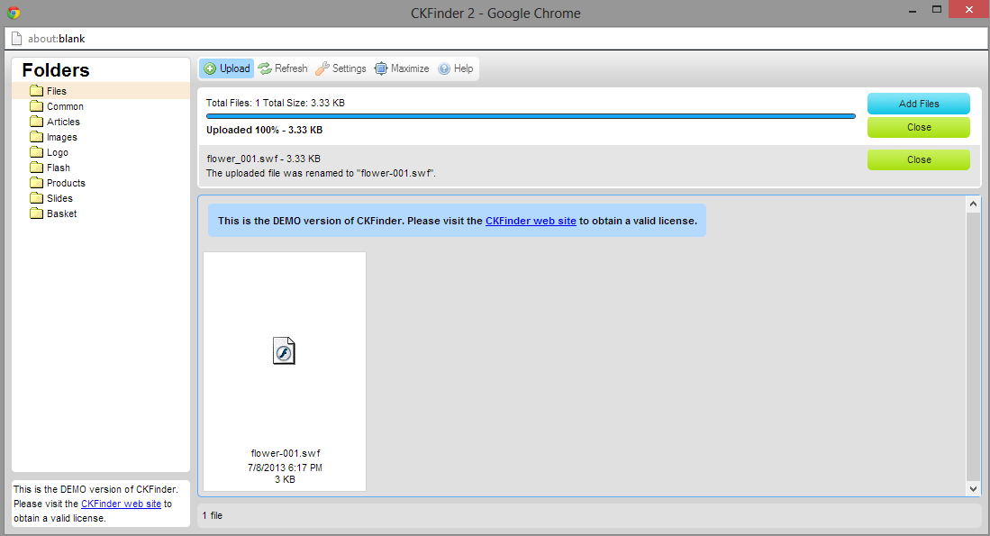Follow CKFinder web site link in blue banner
The image size is (990, 536).
[x=531, y=221]
